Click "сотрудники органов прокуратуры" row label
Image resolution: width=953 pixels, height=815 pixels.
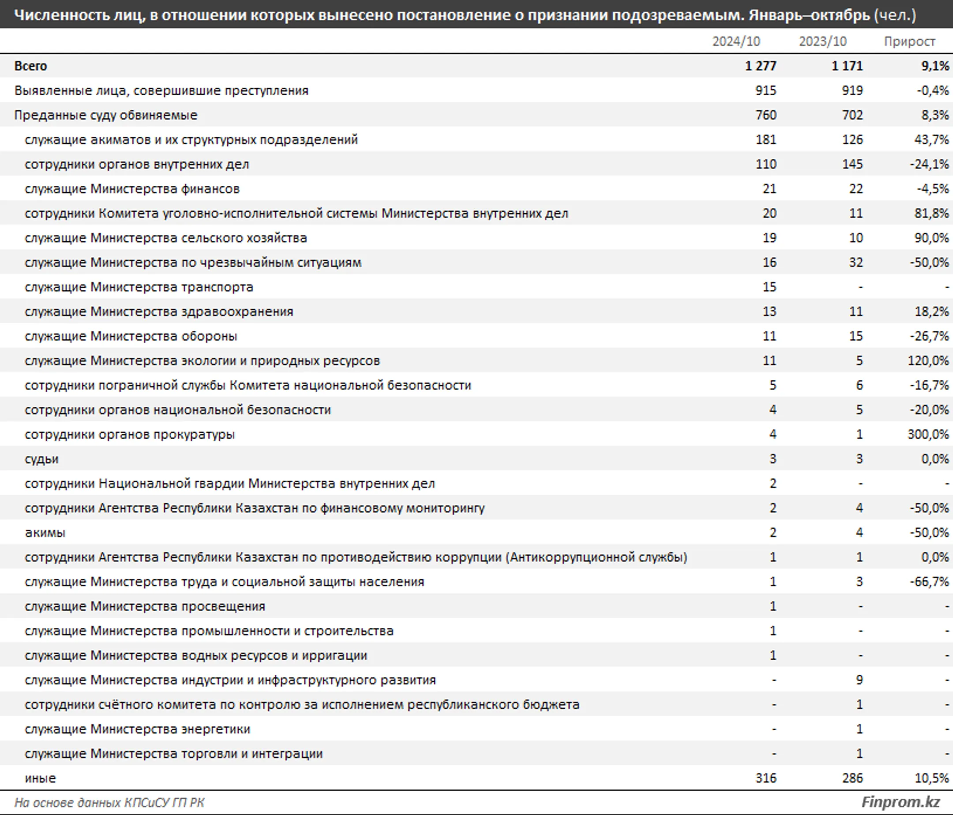coord(130,435)
